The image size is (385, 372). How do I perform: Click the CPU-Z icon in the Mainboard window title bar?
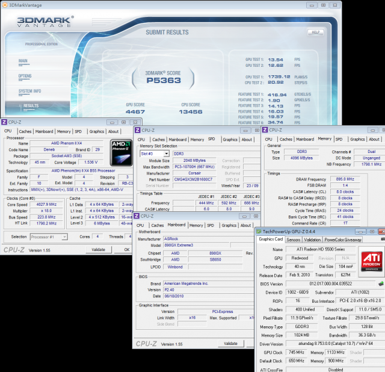point(137,216)
